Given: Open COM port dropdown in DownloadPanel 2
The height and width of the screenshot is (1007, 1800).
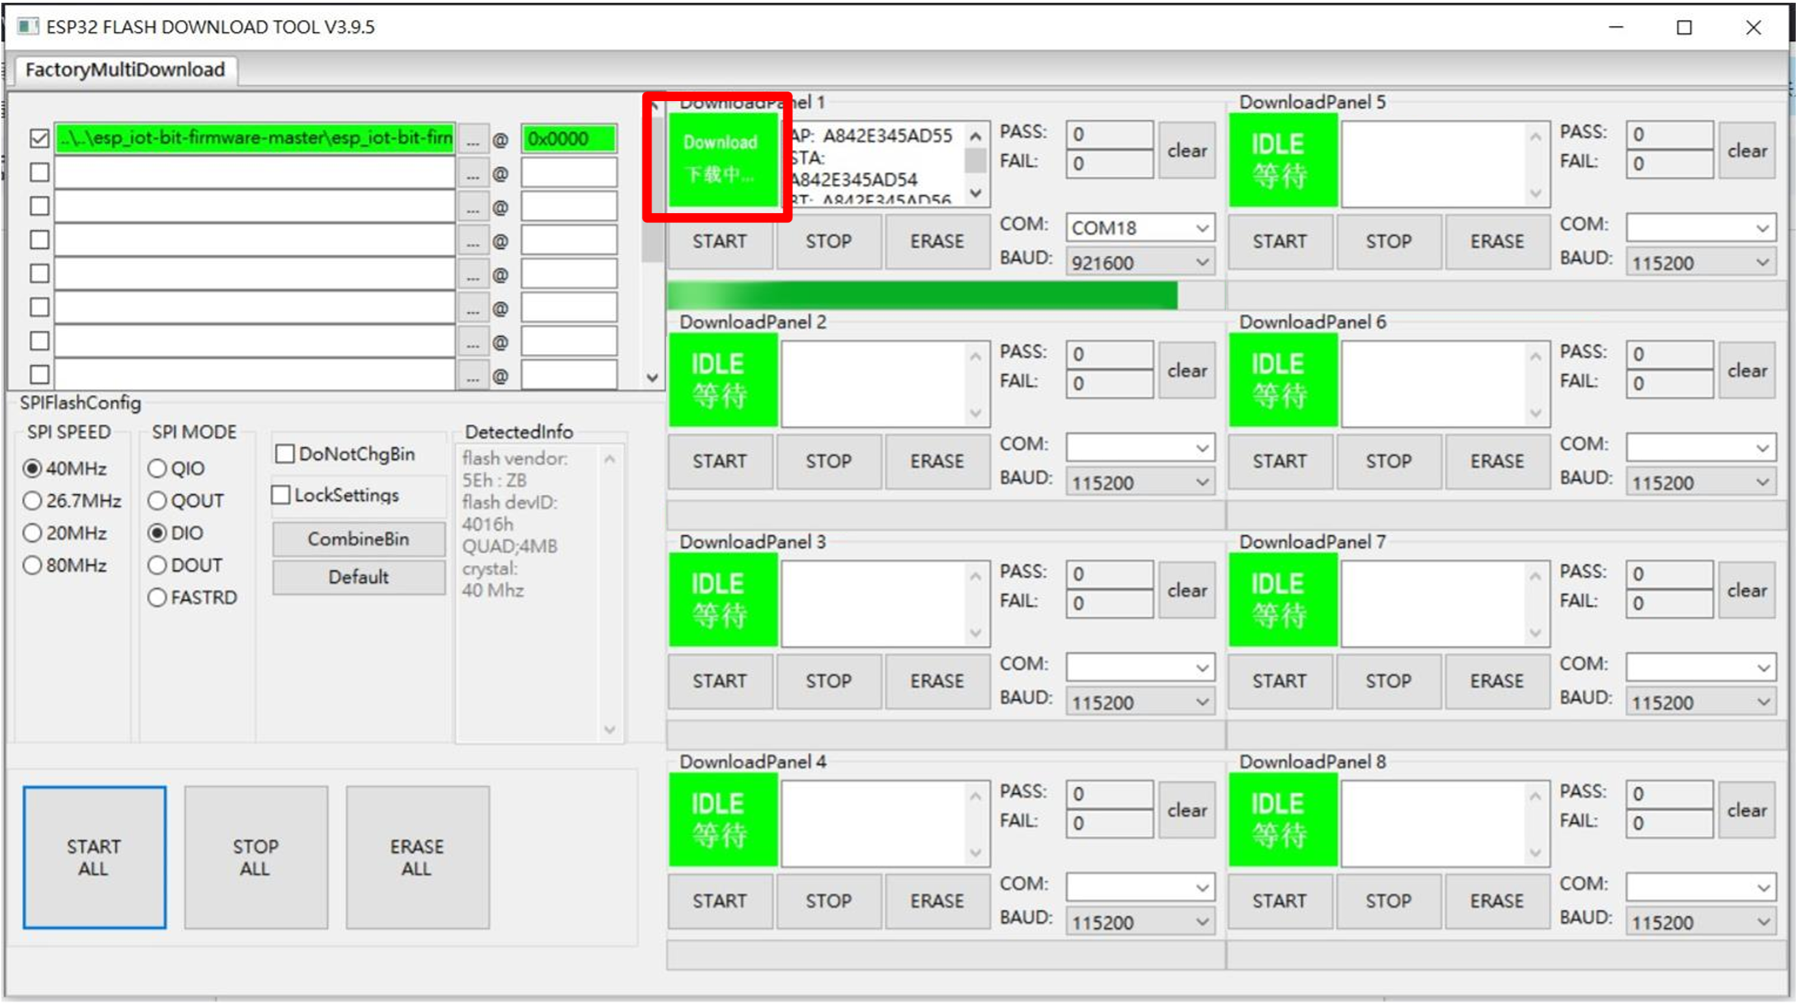Looking at the screenshot, I should 1140,448.
